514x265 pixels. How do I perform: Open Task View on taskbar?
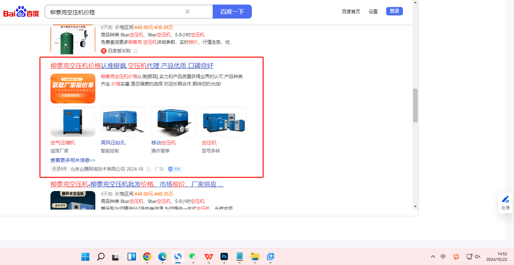pos(116,257)
